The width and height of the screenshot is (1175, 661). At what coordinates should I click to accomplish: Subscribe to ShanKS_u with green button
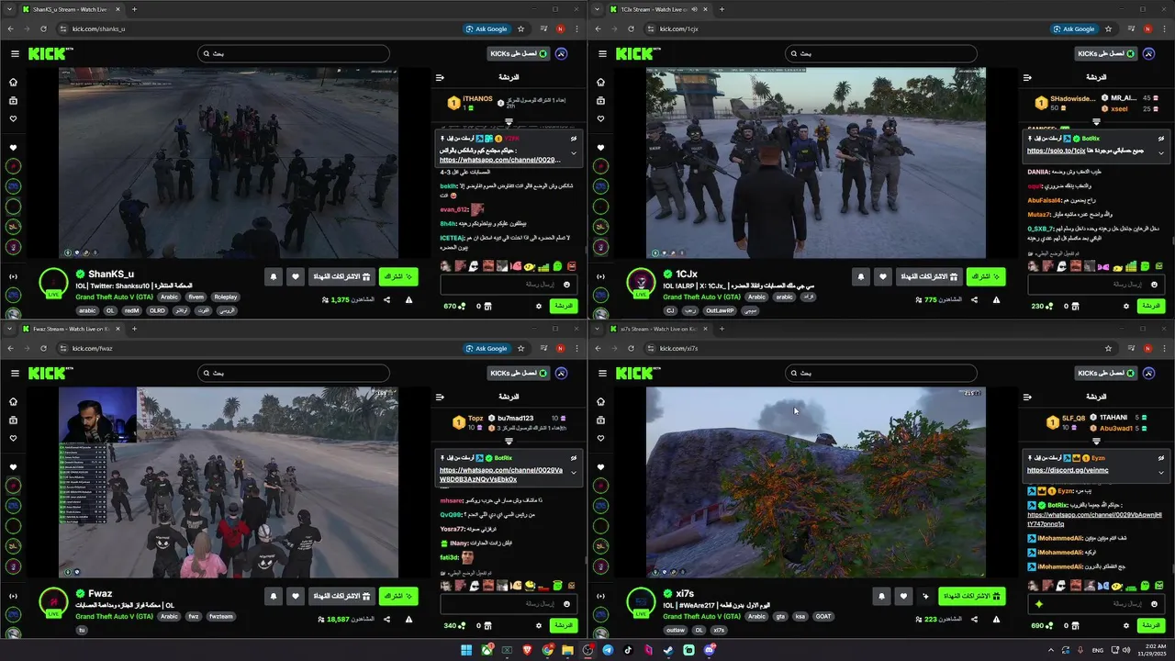coord(398,276)
